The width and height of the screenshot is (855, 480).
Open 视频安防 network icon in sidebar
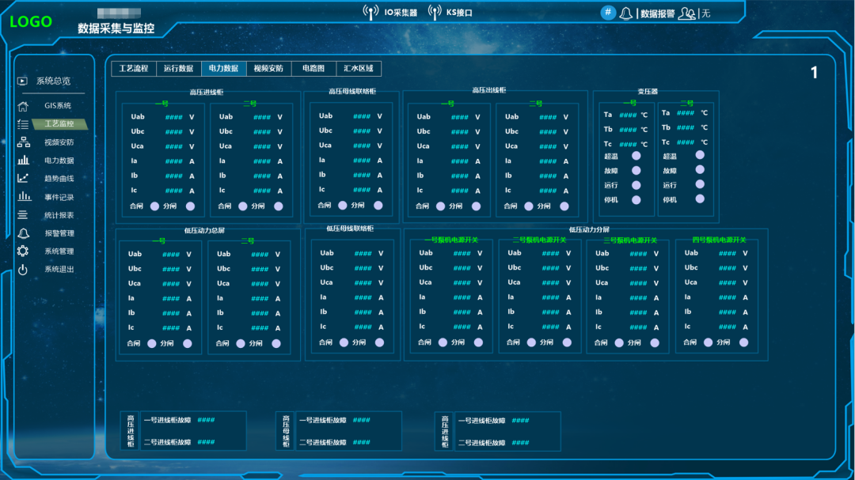pyautogui.click(x=24, y=142)
